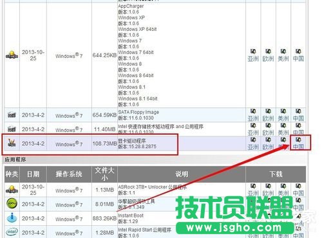Click the 883.26KB file size cell
The image size is (322, 238).
point(104,218)
